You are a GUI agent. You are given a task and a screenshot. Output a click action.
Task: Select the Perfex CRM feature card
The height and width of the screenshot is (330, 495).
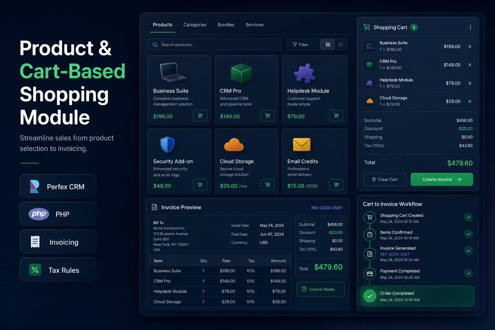[x=58, y=187]
